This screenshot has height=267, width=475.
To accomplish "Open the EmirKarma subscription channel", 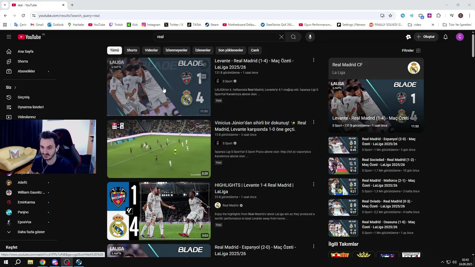I will click(26, 202).
